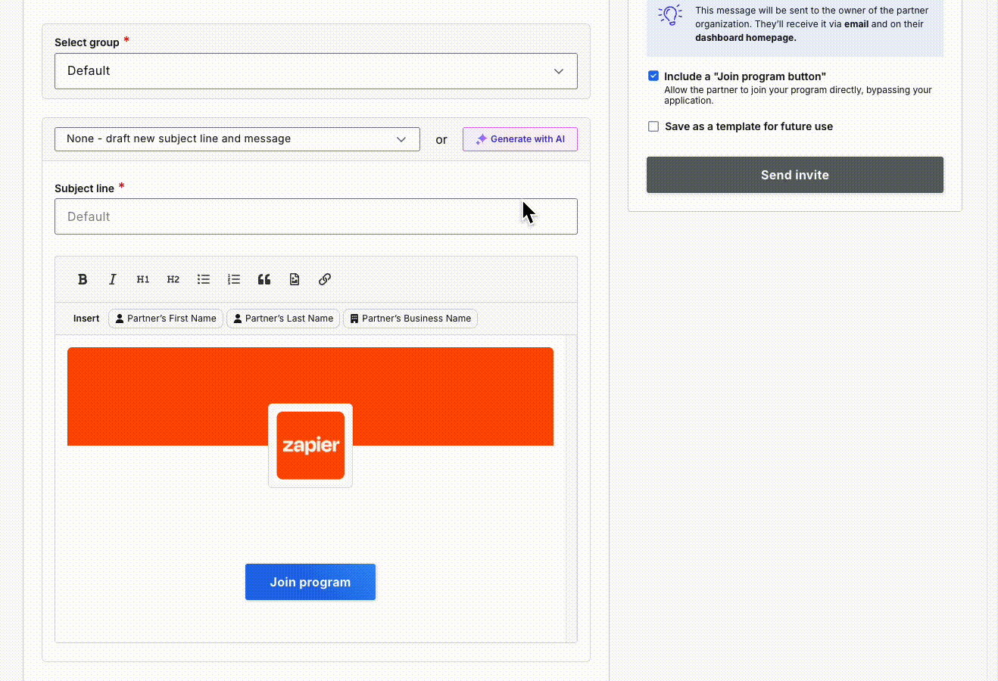The image size is (998, 681).
Task: Check Save as a template for future use
Action: coord(653,126)
